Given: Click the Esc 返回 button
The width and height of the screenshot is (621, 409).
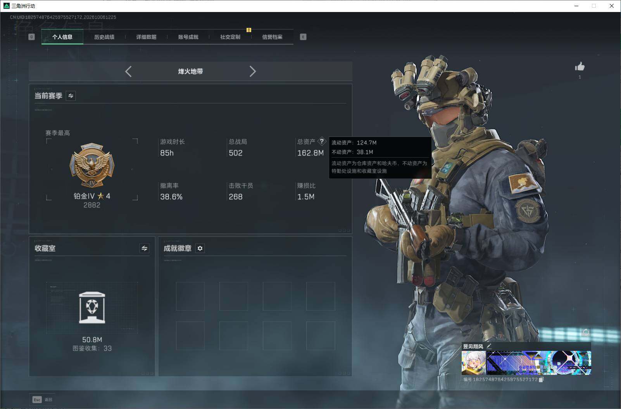Looking at the screenshot, I should [x=42, y=399].
